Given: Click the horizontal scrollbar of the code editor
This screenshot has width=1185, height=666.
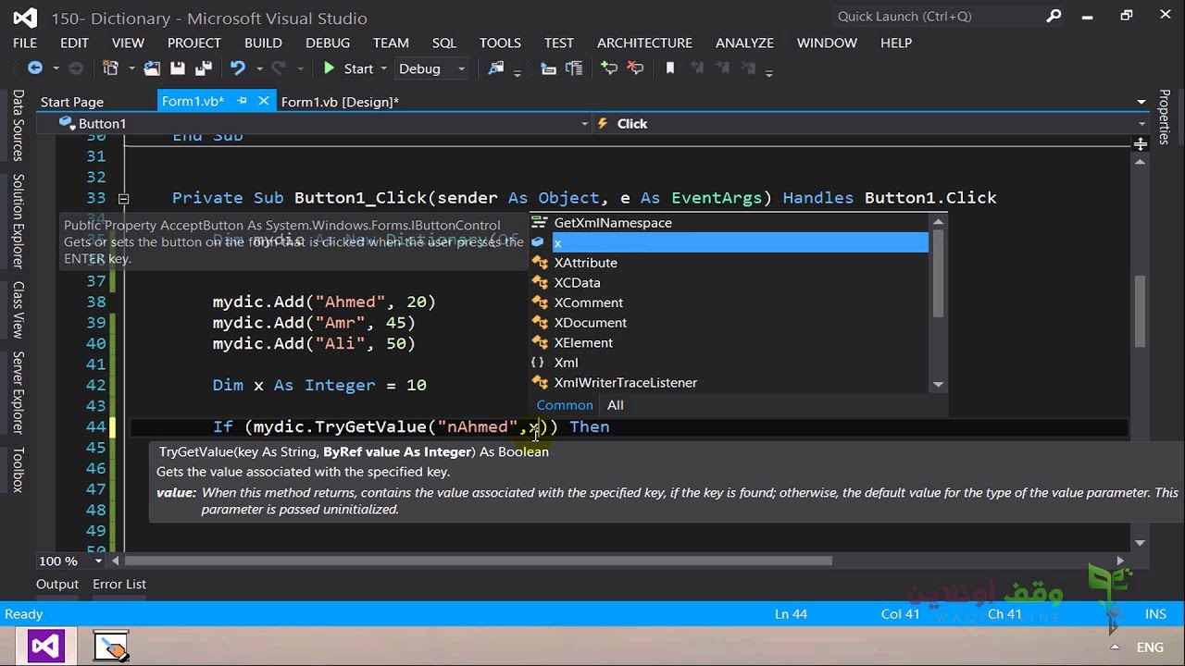Looking at the screenshot, I should [478, 561].
